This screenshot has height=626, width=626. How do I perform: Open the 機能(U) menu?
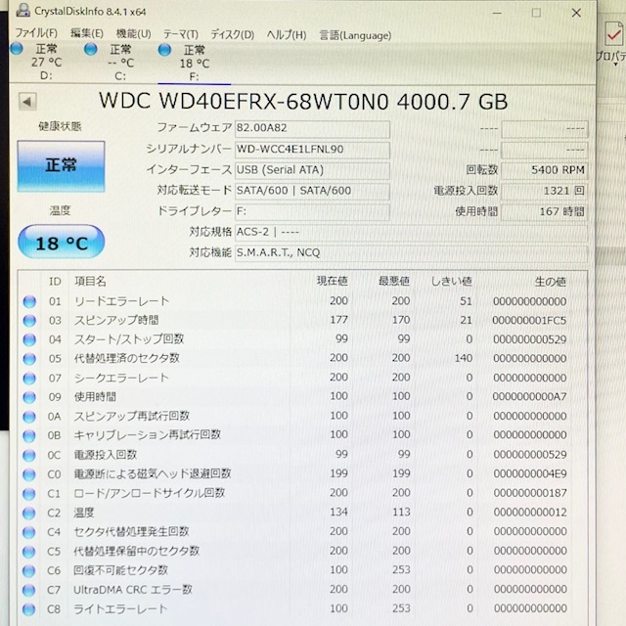pyautogui.click(x=133, y=33)
